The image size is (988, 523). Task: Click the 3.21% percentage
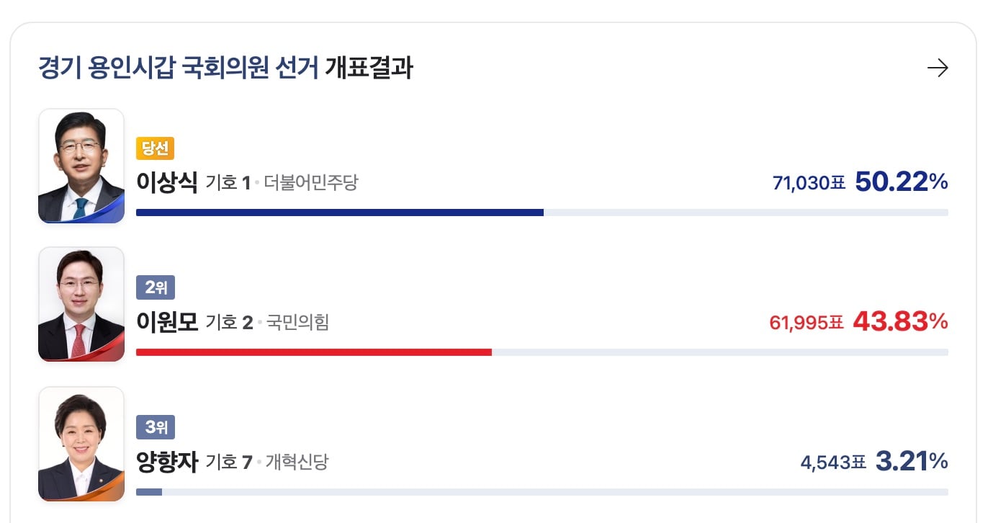point(912,461)
